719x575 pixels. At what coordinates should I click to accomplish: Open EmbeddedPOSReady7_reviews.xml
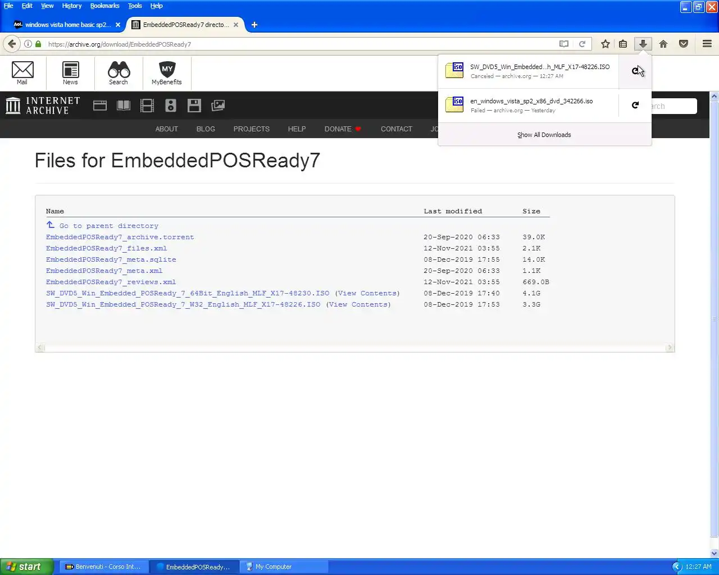pyautogui.click(x=111, y=282)
